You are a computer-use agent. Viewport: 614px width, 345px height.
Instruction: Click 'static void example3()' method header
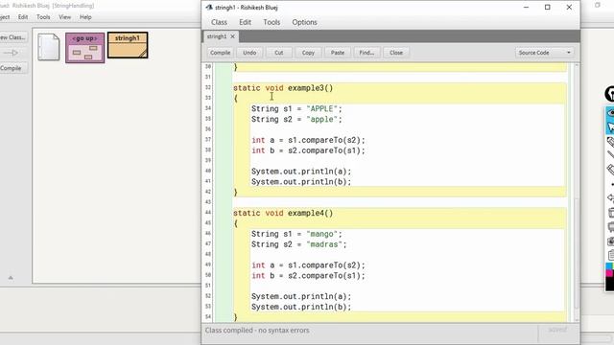pos(283,88)
